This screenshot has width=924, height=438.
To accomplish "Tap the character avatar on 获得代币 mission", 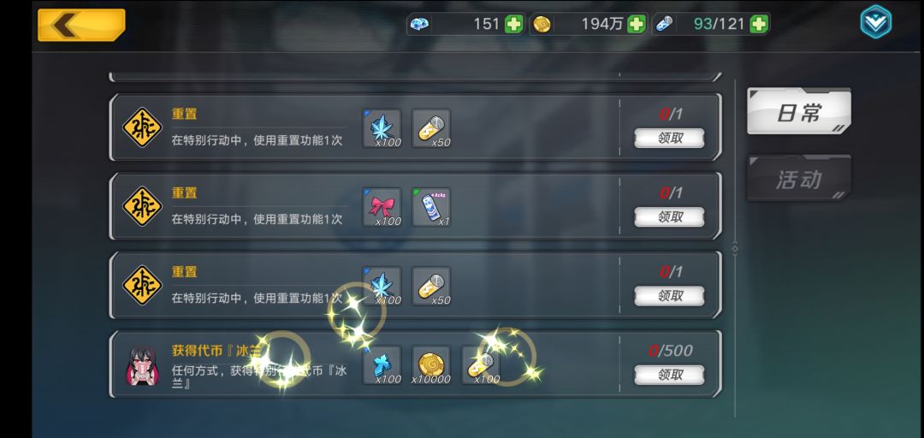I will pyautogui.click(x=142, y=365).
